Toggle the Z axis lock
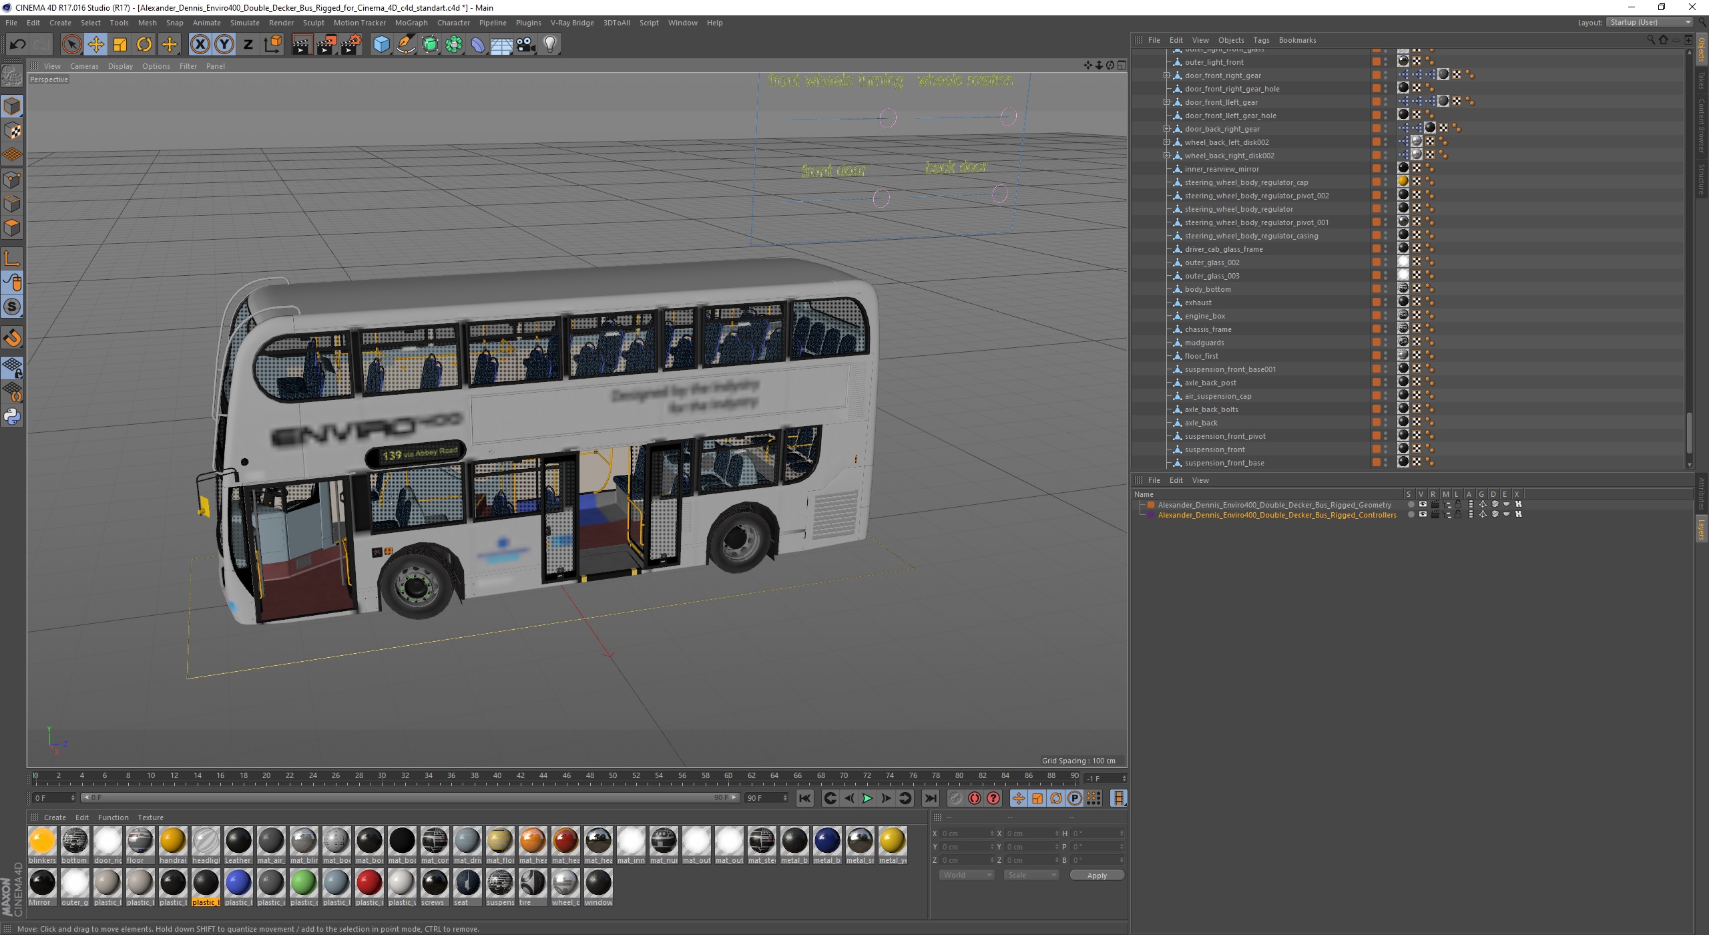The width and height of the screenshot is (1709, 935). 248,45
